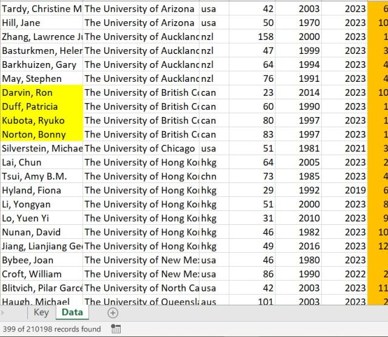
Task: Select cell 'Lai, Chun'
Action: click(42, 162)
